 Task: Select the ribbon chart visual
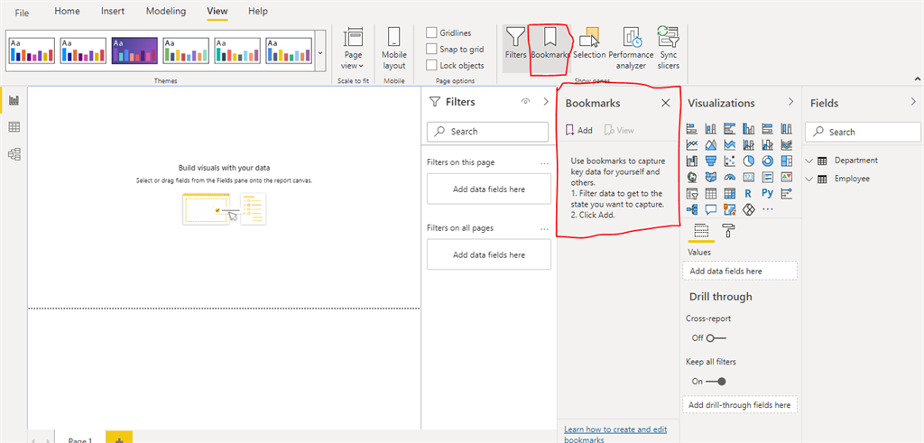coord(787,144)
